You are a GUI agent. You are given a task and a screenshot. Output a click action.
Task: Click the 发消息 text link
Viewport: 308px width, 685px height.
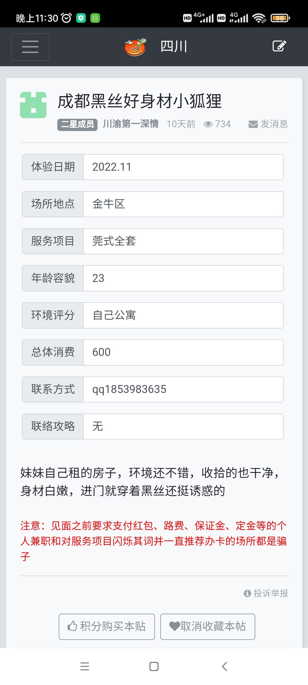(x=274, y=124)
